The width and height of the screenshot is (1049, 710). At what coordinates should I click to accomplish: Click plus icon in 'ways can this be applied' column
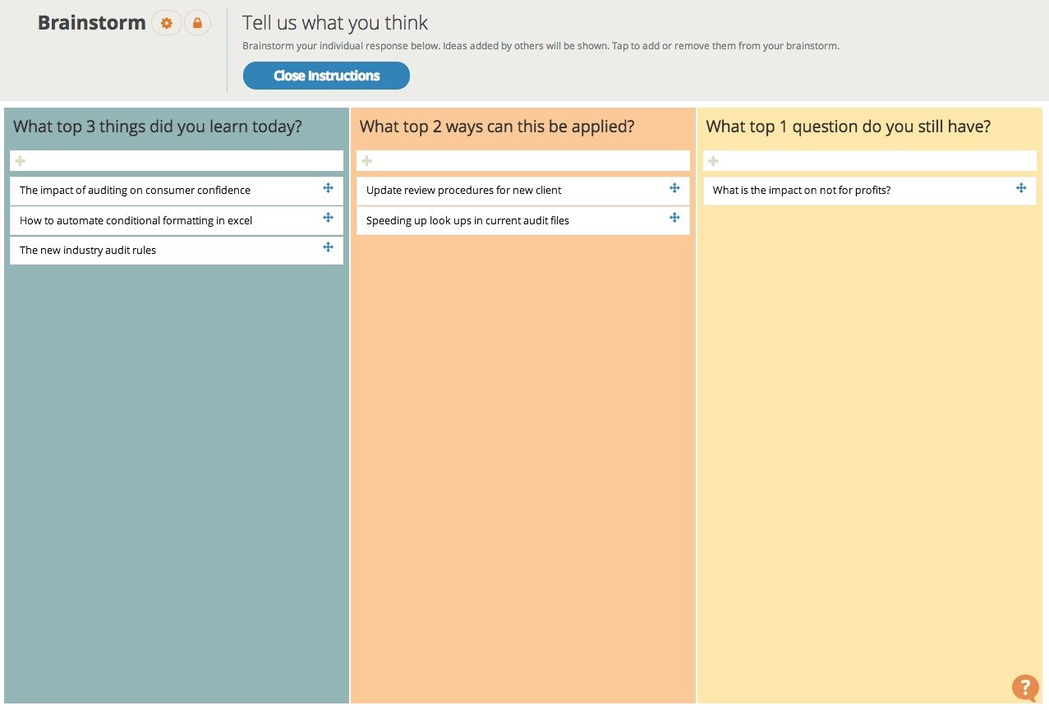367,161
